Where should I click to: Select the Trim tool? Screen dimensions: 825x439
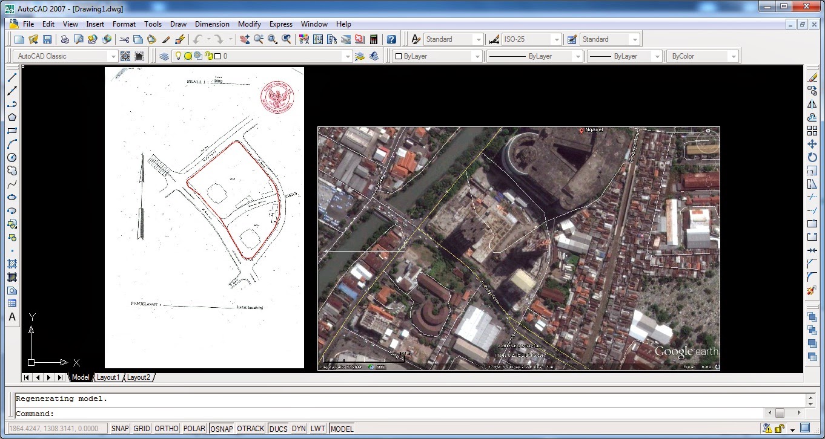coord(812,197)
